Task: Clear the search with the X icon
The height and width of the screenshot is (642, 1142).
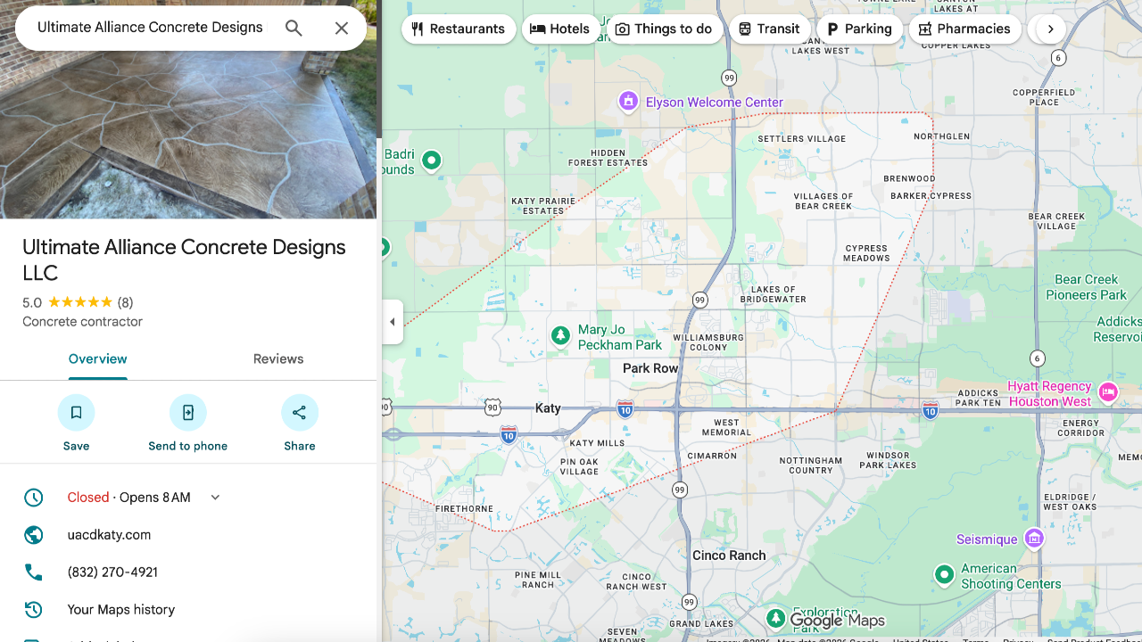Action: (342, 28)
